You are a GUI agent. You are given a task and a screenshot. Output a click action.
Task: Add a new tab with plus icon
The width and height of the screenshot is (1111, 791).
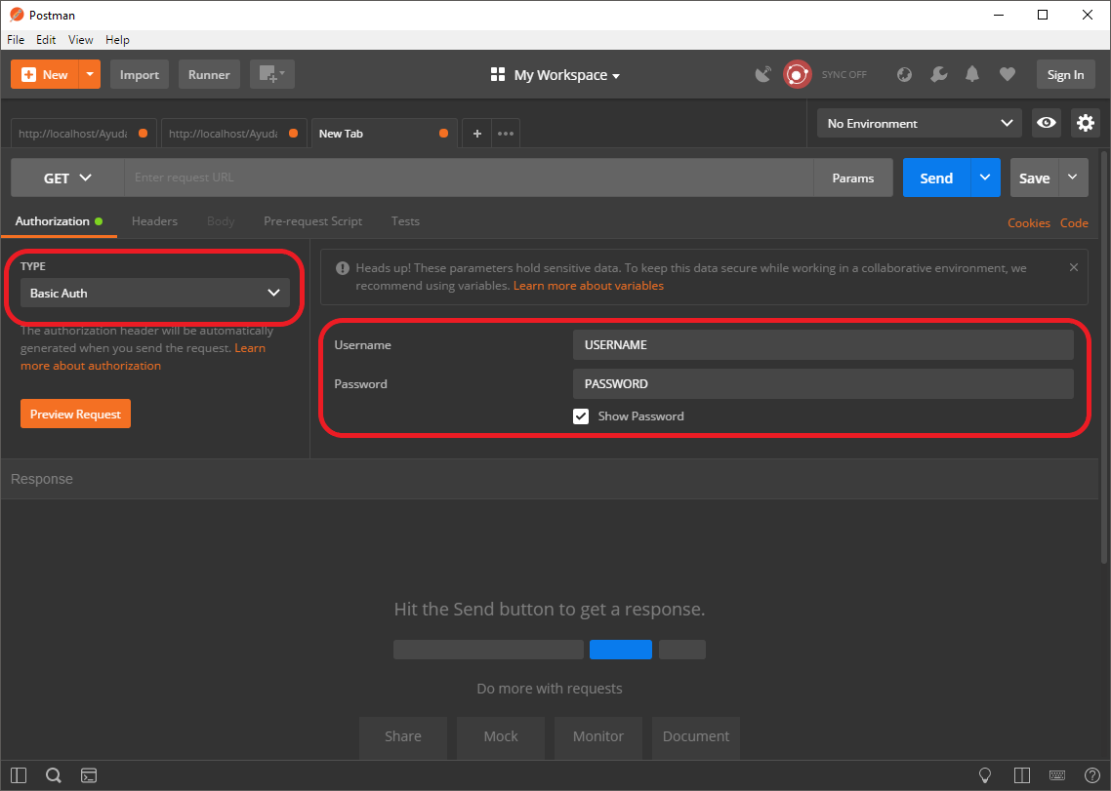click(x=476, y=133)
